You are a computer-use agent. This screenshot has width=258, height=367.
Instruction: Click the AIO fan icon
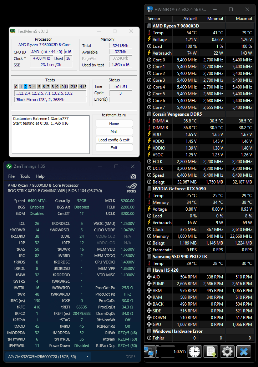(x=149, y=277)
